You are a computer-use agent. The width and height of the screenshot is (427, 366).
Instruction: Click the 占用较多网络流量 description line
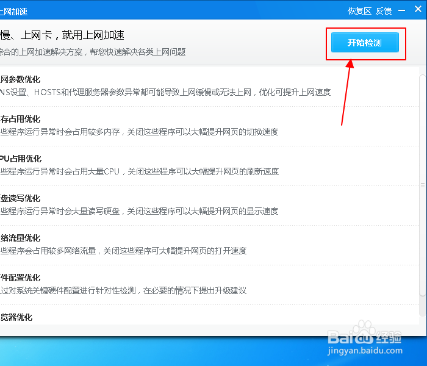[x=123, y=251]
